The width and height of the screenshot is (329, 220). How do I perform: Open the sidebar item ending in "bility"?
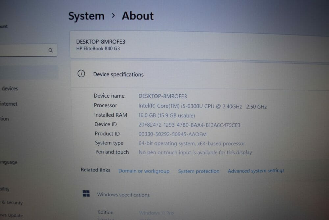[x=5, y=189]
